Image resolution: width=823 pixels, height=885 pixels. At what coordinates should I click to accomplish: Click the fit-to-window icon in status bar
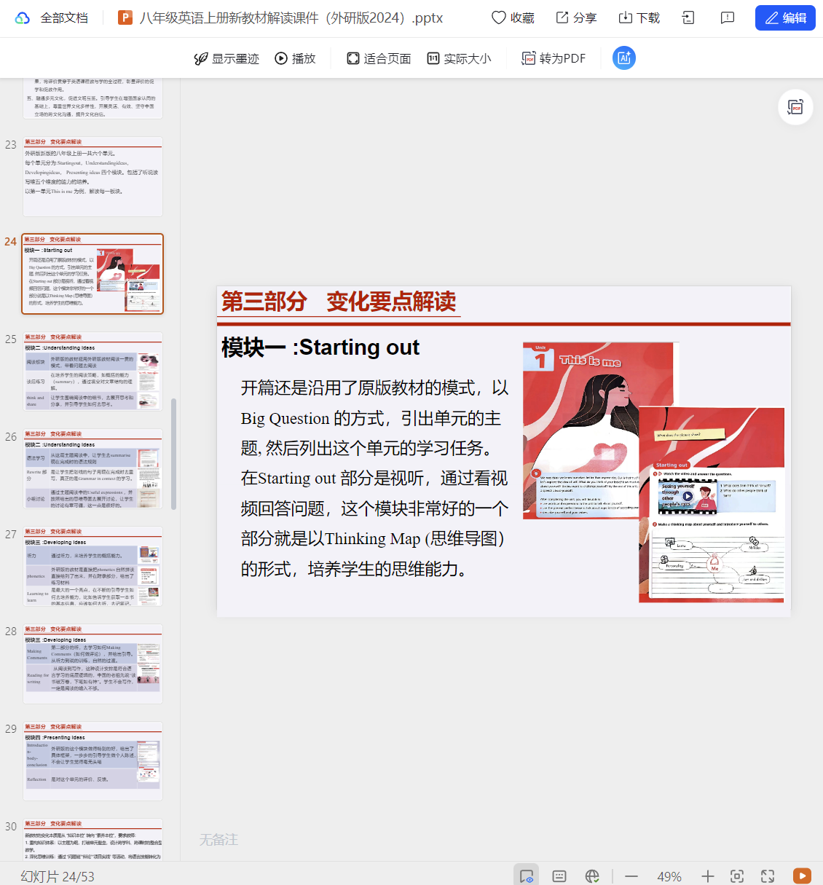pyautogui.click(x=737, y=876)
